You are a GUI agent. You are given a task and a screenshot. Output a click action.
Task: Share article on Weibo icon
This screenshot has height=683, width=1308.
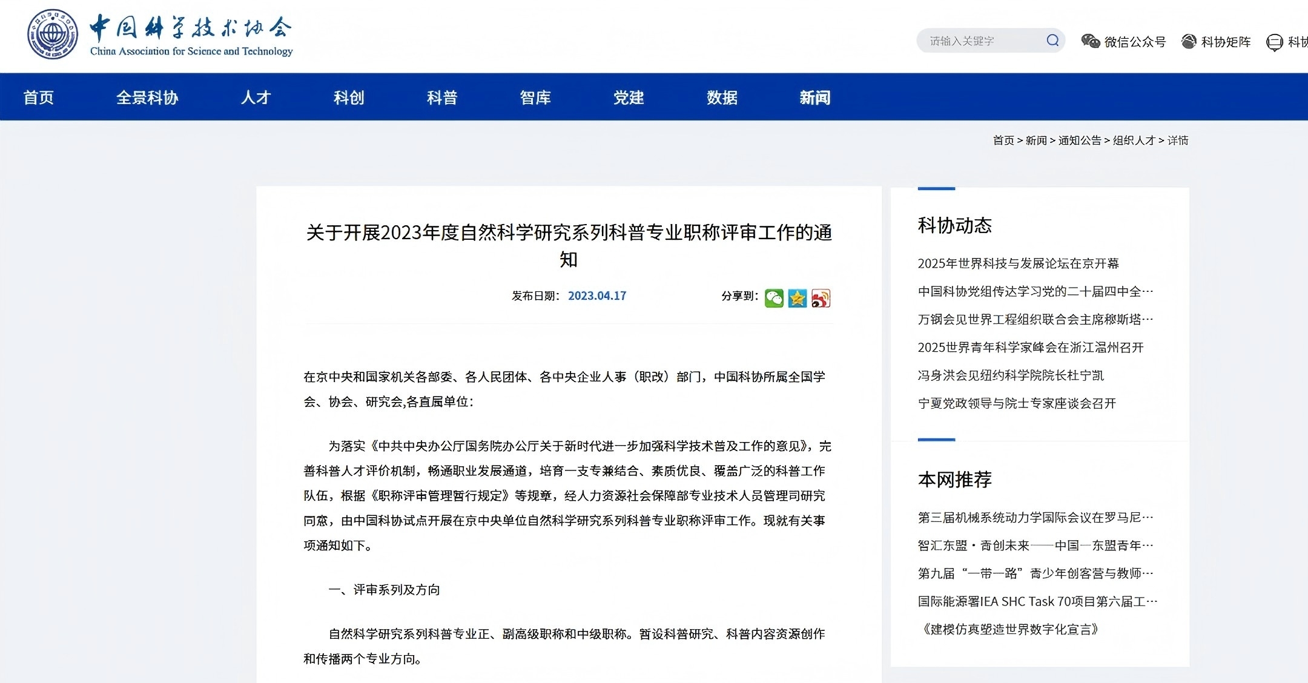[x=821, y=298]
